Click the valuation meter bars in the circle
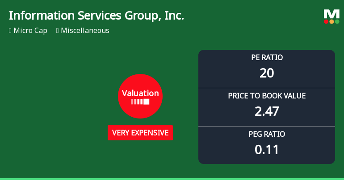344x180 pixels. (140, 102)
